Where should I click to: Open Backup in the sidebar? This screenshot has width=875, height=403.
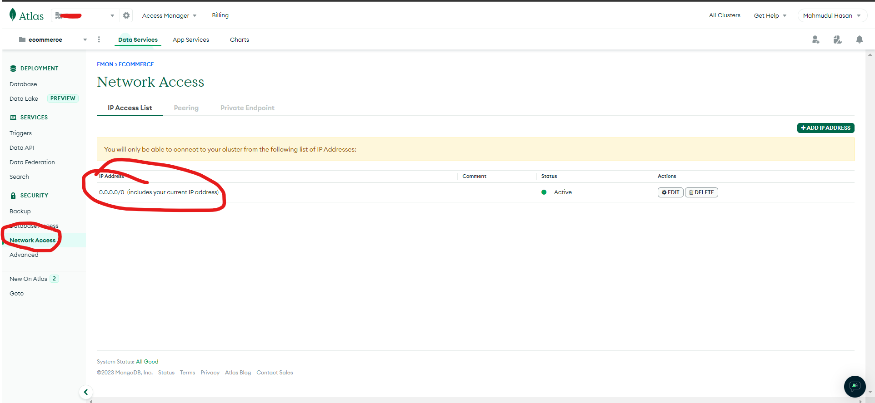pyautogui.click(x=20, y=211)
